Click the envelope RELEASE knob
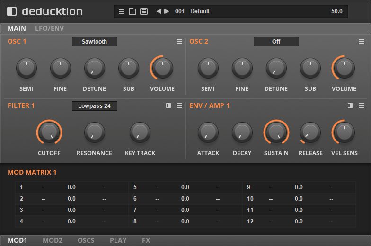Image resolution: width=371 pixels, height=246 pixels. point(310,132)
